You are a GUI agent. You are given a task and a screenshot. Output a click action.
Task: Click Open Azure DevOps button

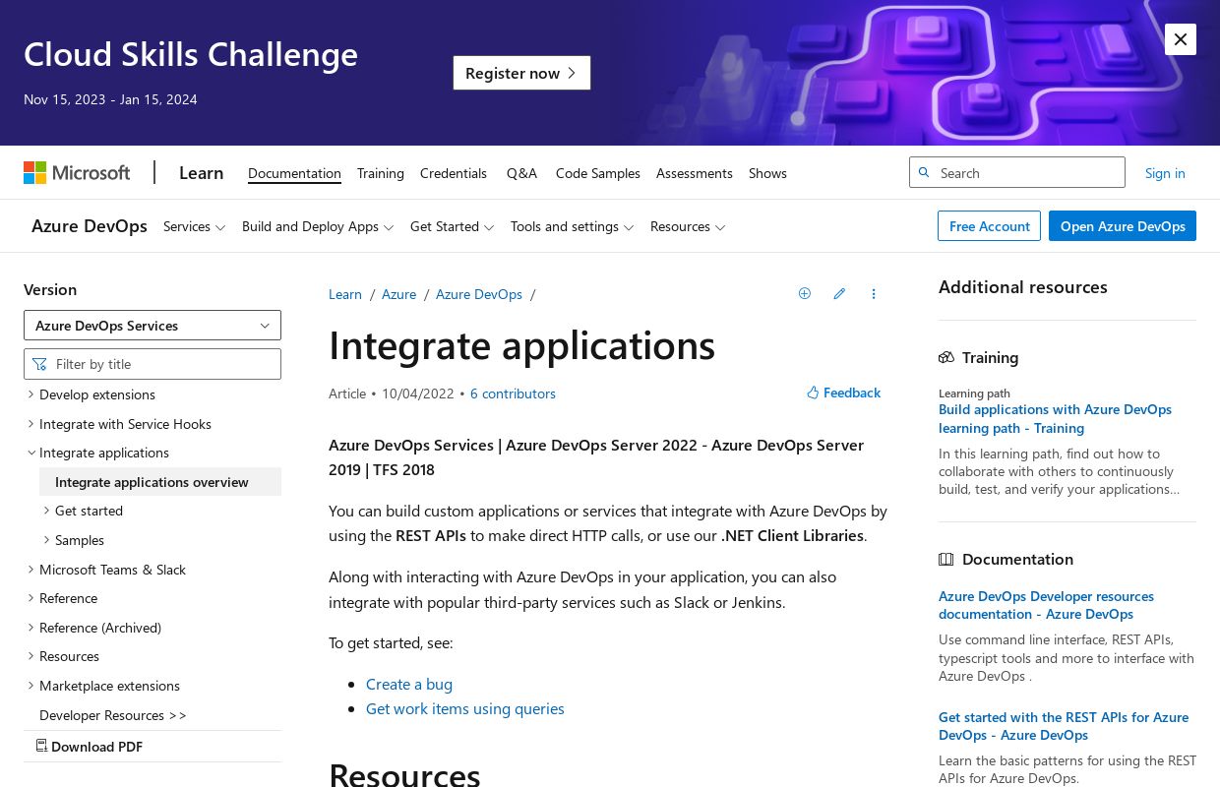pyautogui.click(x=1123, y=226)
